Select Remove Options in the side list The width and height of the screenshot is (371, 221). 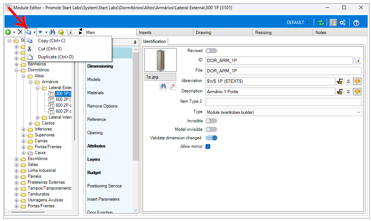tap(102, 106)
